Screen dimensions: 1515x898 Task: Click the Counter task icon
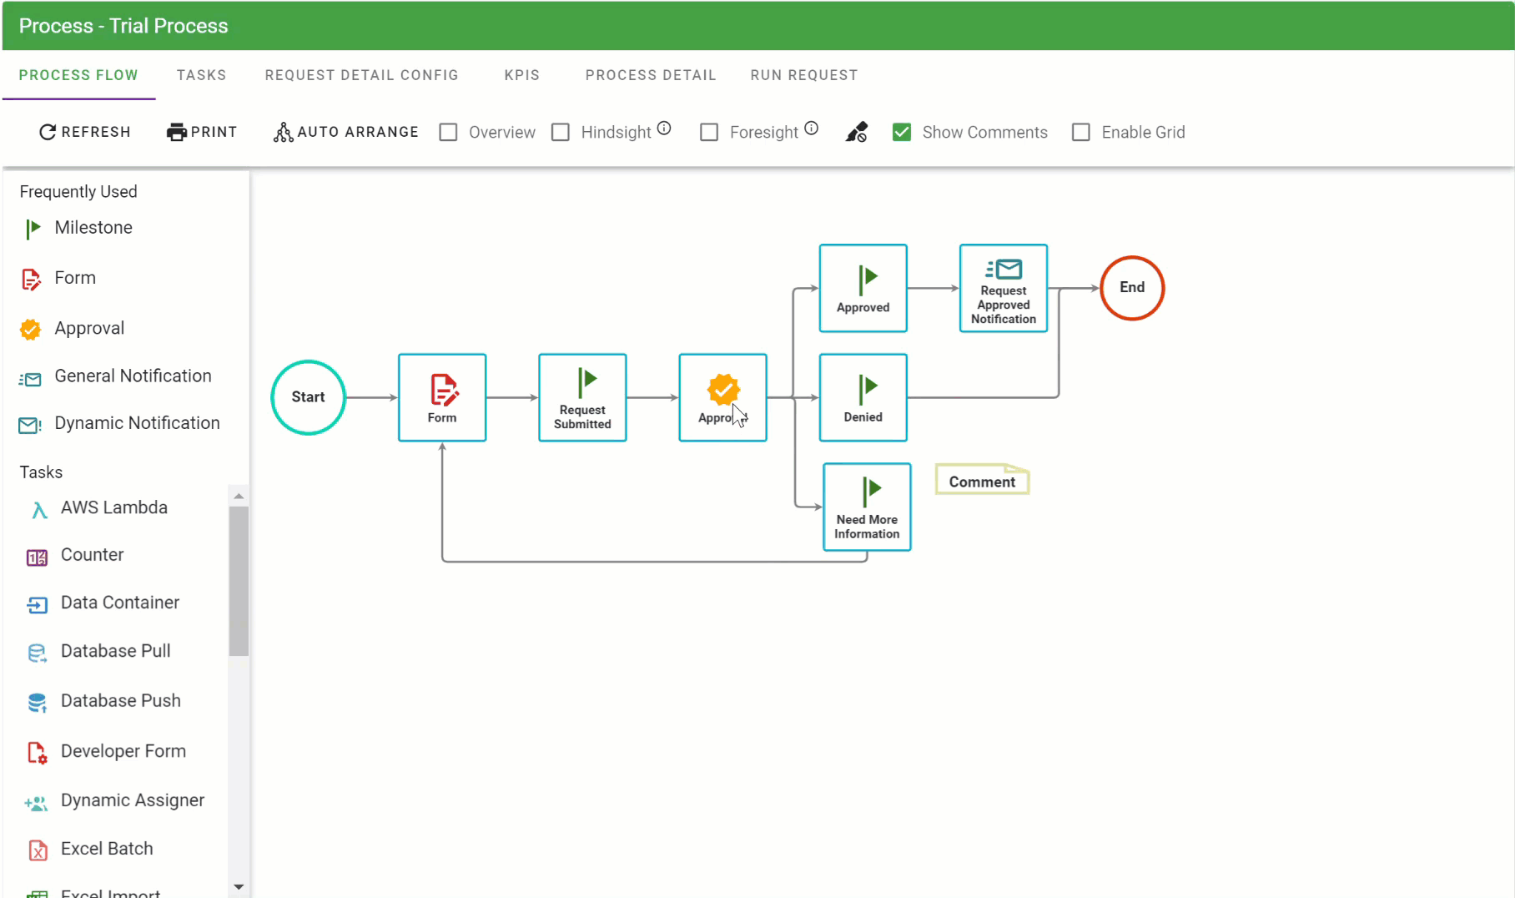point(37,557)
